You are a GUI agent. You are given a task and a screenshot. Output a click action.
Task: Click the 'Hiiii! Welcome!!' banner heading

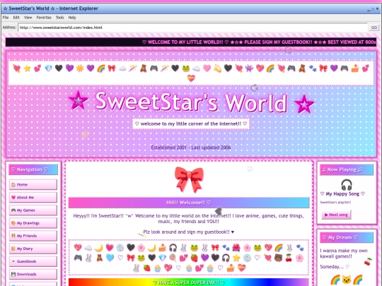click(x=189, y=203)
